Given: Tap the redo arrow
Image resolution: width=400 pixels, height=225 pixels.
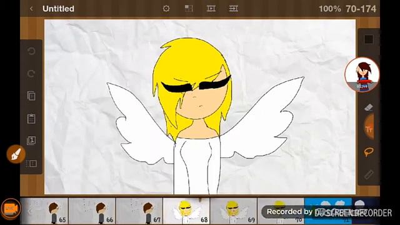Looking at the screenshot, I should [x=31, y=74].
